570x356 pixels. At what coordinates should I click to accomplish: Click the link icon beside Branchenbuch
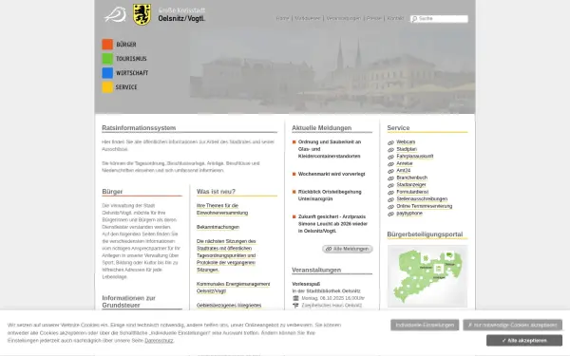point(390,178)
